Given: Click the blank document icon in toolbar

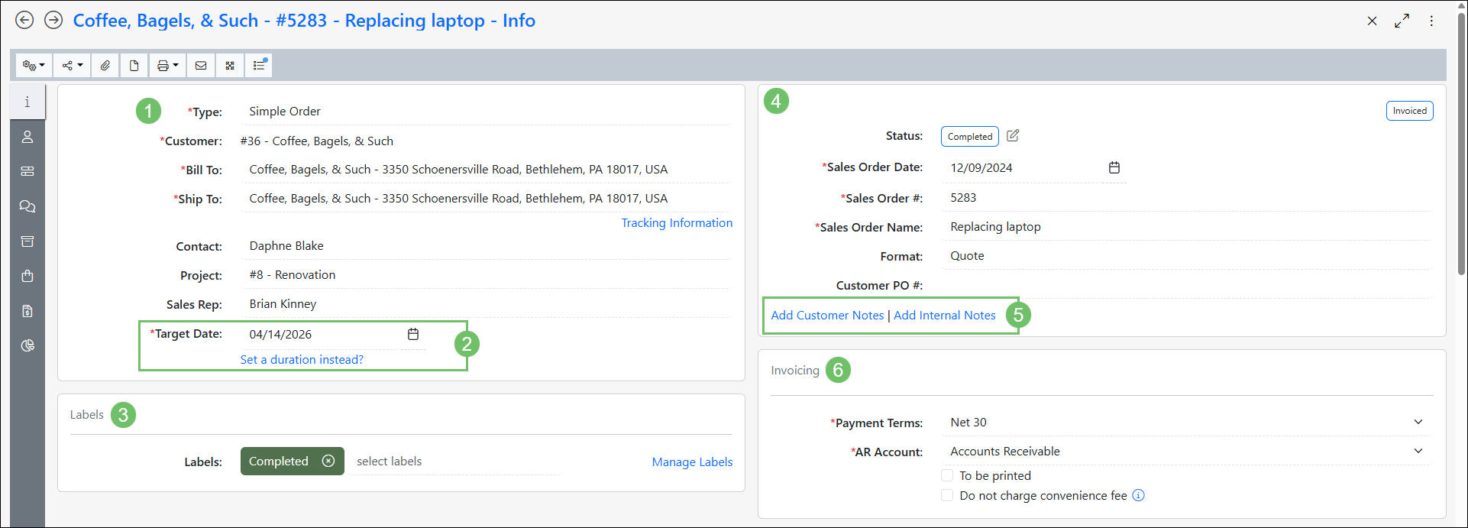Looking at the screenshot, I should click(134, 66).
